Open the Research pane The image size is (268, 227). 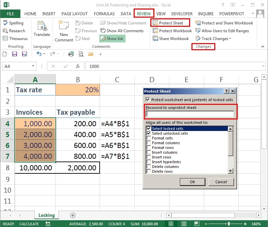[x=14, y=31]
